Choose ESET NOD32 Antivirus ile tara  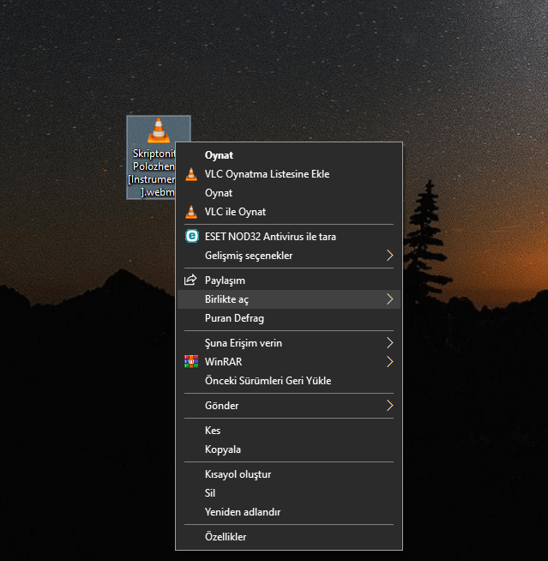(289, 237)
